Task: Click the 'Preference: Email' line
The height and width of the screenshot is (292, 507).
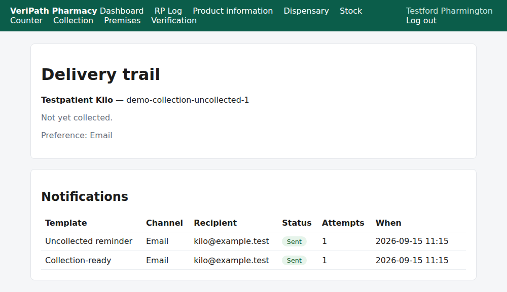Action: coord(77,135)
